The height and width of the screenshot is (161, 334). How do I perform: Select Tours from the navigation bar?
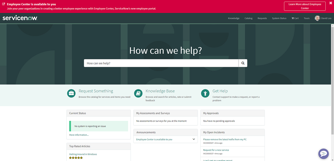tap(306, 18)
